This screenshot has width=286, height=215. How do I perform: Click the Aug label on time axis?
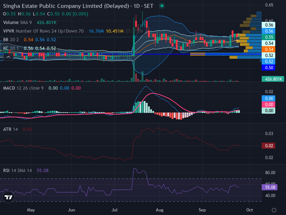(159, 210)
